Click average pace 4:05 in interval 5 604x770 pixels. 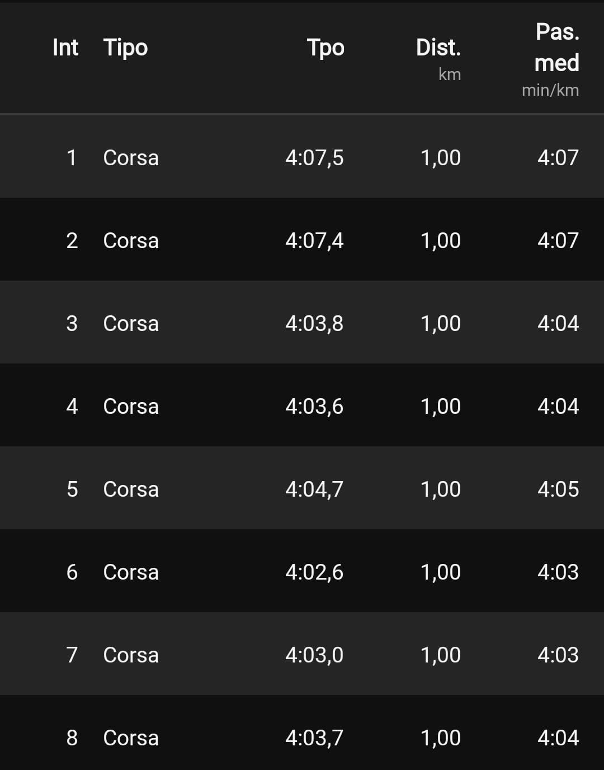558,489
